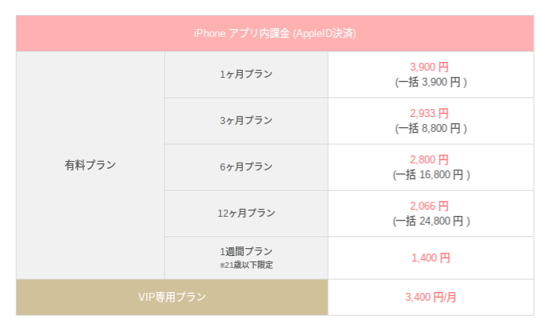Image resolution: width=548 pixels, height=329 pixels.
Task: Select the 1ヶ月プラン row label
Action: [x=246, y=75]
